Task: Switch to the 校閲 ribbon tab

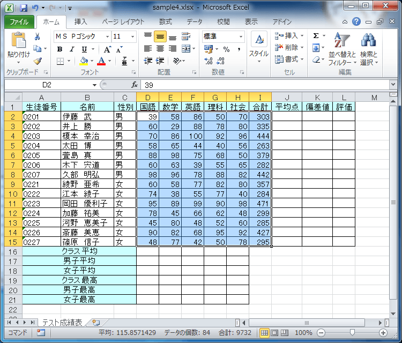Action: (224, 22)
